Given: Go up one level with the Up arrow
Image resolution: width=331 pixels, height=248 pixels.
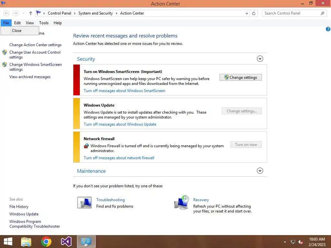Looking at the screenshot, I should tap(31, 13).
